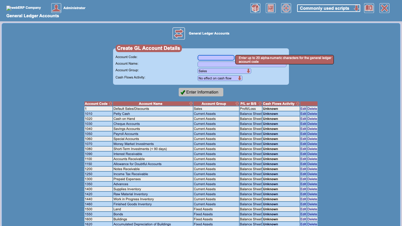Screen dimensions: 402x226
Task: Delete the Raw Material Inventory account
Action: click(312, 194)
